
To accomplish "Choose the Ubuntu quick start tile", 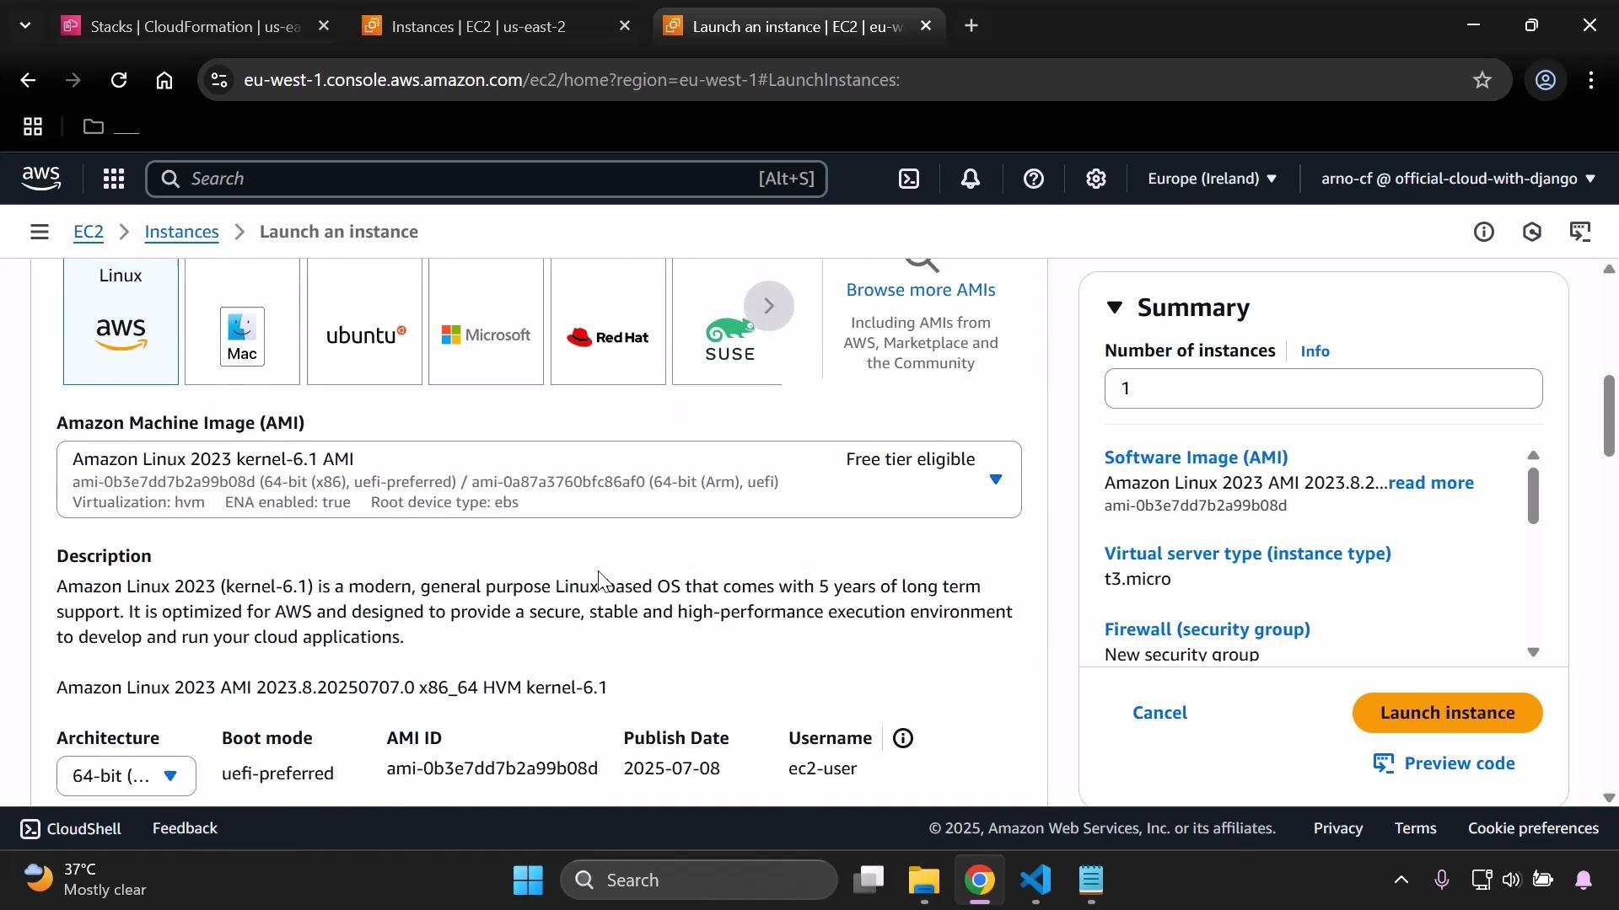I will click(364, 321).
